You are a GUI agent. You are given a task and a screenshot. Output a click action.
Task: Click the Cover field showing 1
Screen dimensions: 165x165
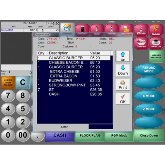pyautogui.click(x=41, y=30)
